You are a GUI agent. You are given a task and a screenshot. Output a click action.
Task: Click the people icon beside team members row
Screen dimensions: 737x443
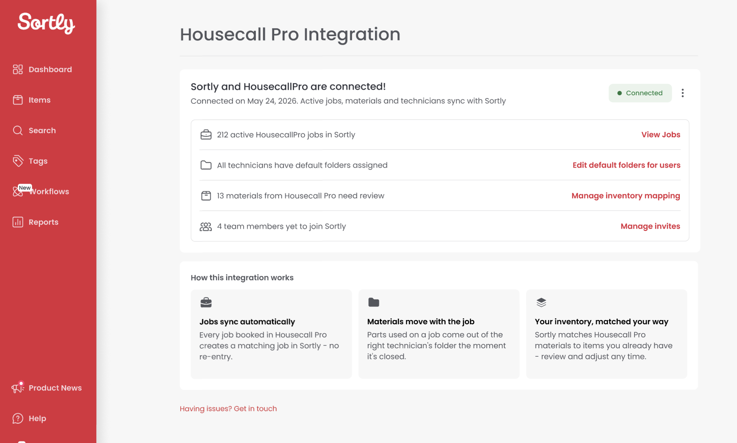206,227
